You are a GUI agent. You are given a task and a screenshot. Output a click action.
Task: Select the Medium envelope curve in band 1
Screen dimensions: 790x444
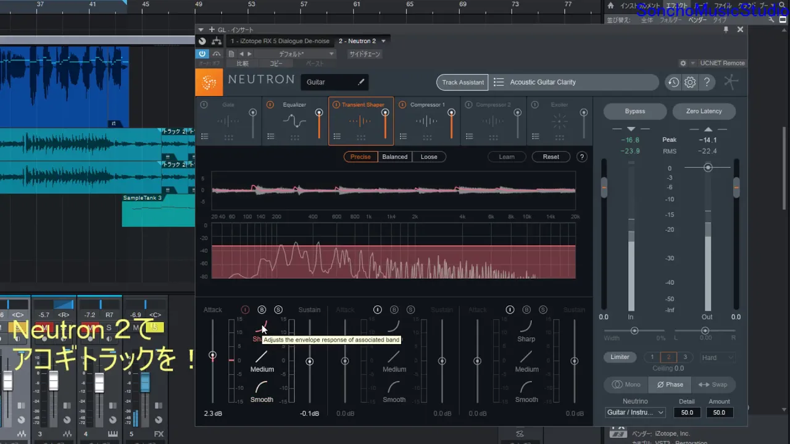pos(262,362)
